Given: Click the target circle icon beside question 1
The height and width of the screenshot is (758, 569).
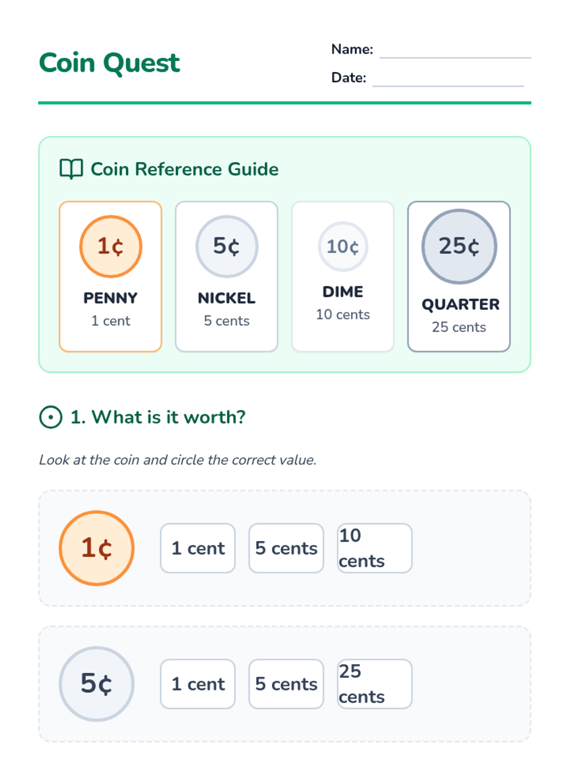Looking at the screenshot, I should 51,417.
